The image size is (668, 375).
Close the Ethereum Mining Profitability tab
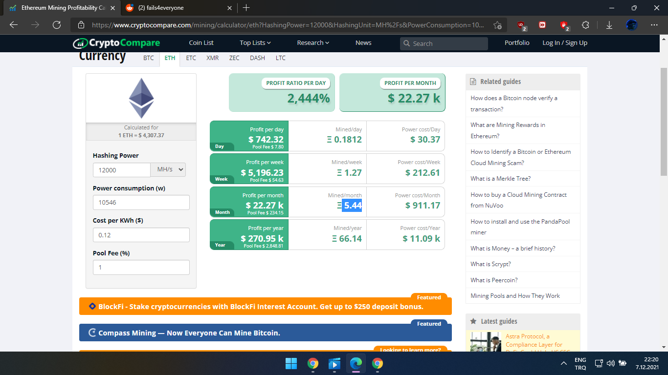point(112,8)
